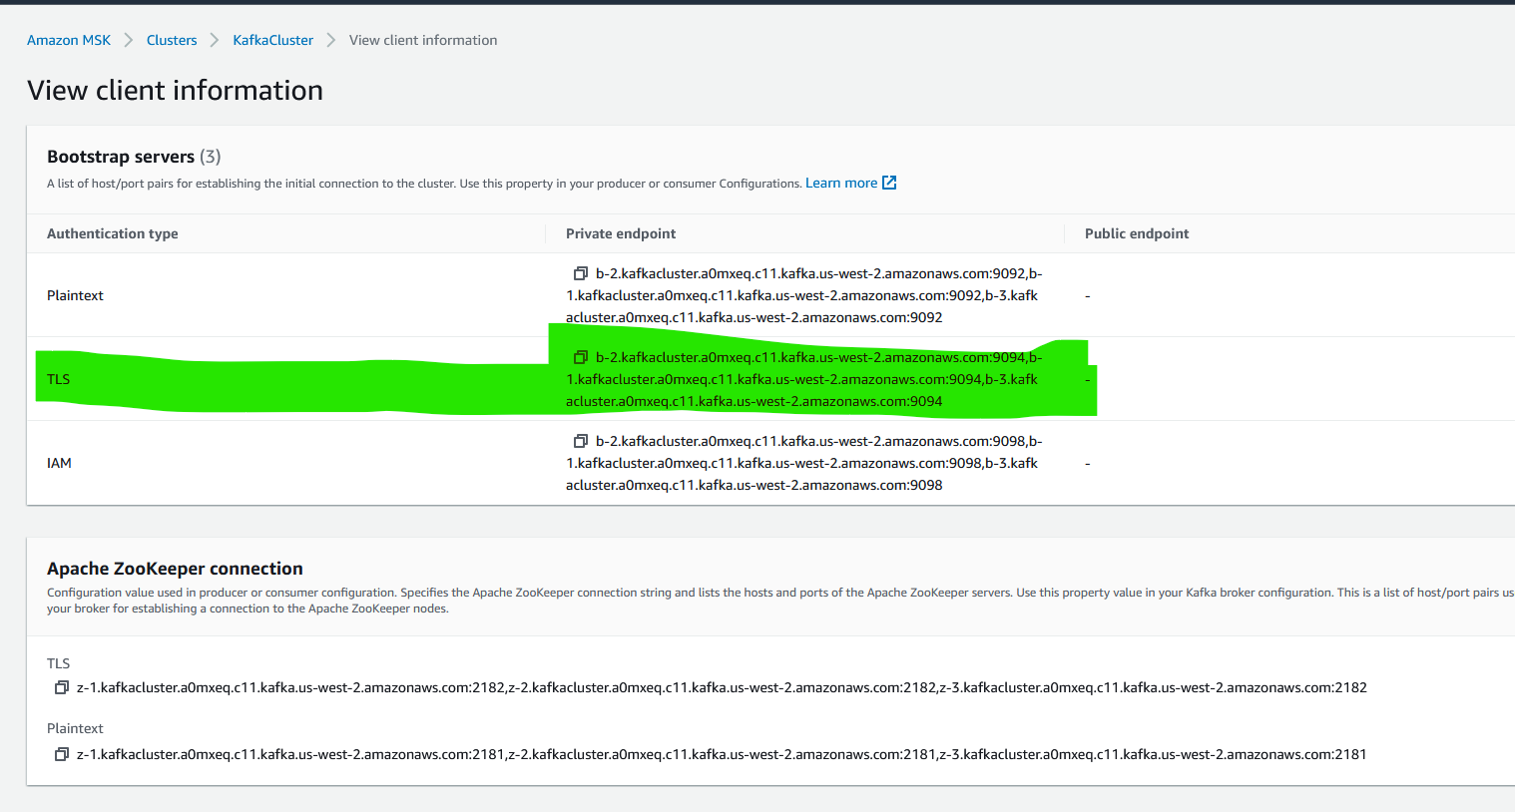Copy the ZooKeeper Plaintext connection string
Screen dimensions: 1515x812
(x=62, y=754)
